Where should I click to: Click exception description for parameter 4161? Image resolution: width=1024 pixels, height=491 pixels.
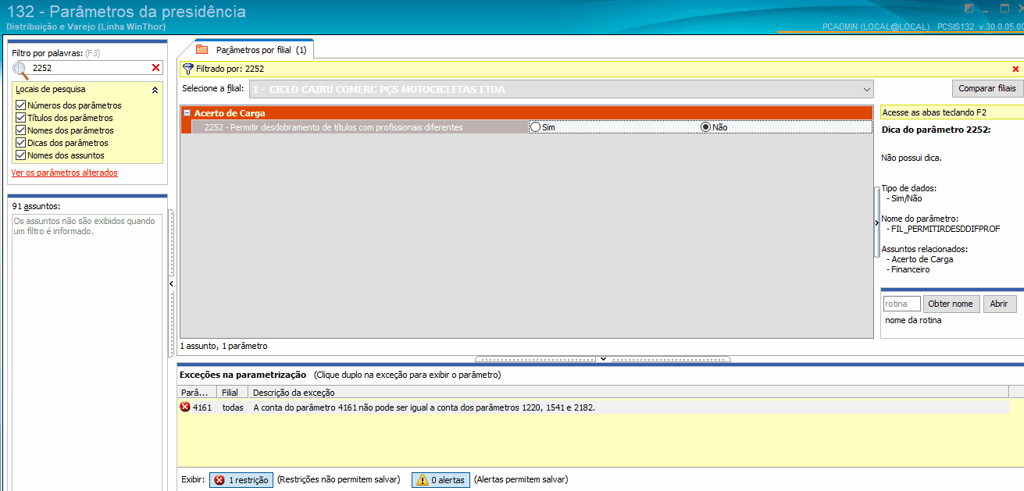[x=424, y=407]
